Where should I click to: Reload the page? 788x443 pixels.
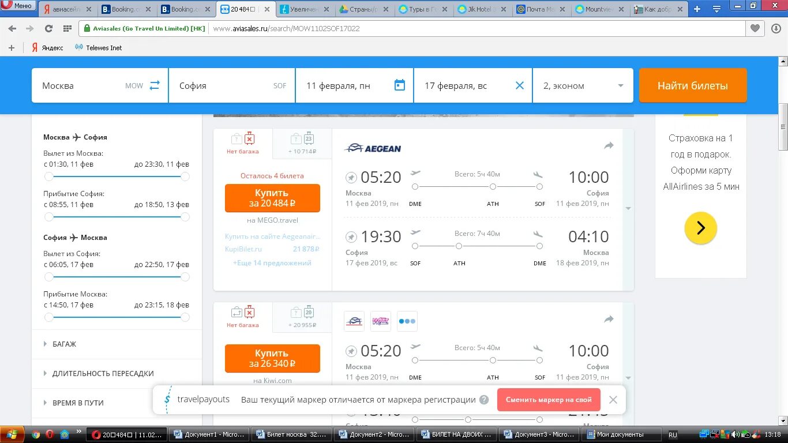pyautogui.click(x=48, y=28)
